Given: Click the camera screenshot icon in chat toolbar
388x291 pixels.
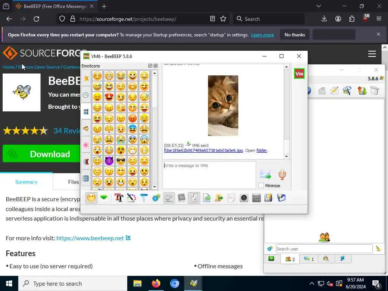Looking at the screenshot, I should pos(244,198).
